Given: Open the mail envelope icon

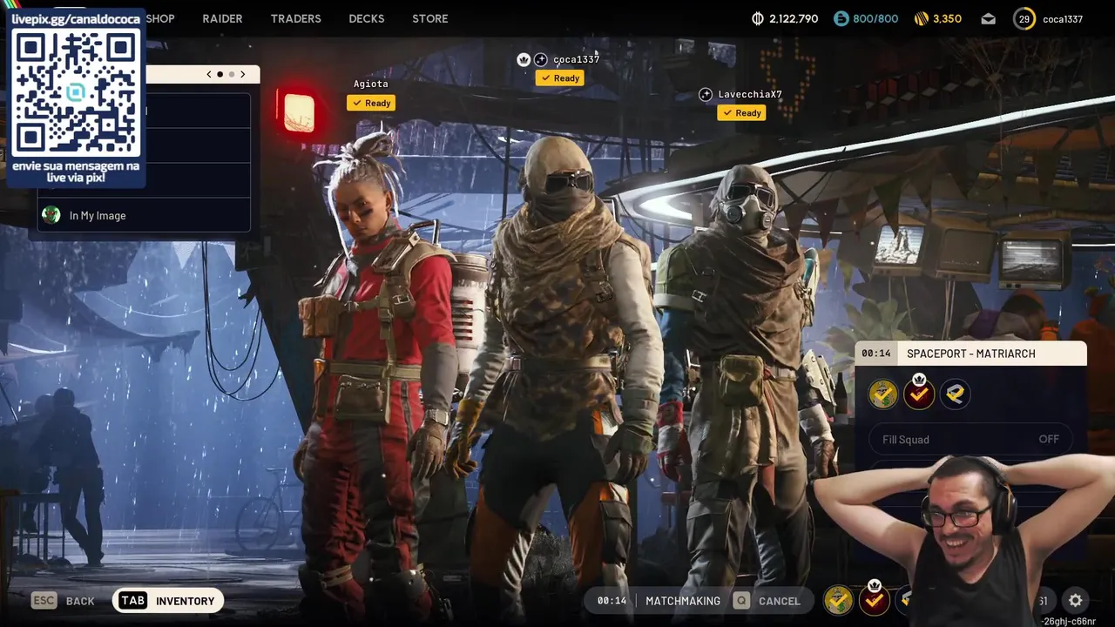Looking at the screenshot, I should [988, 18].
